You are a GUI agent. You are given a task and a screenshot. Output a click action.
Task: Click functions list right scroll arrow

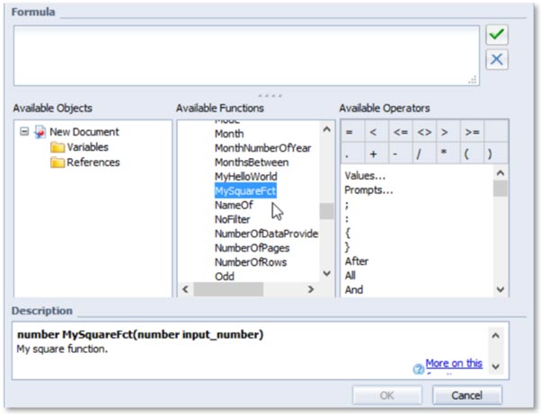point(310,289)
